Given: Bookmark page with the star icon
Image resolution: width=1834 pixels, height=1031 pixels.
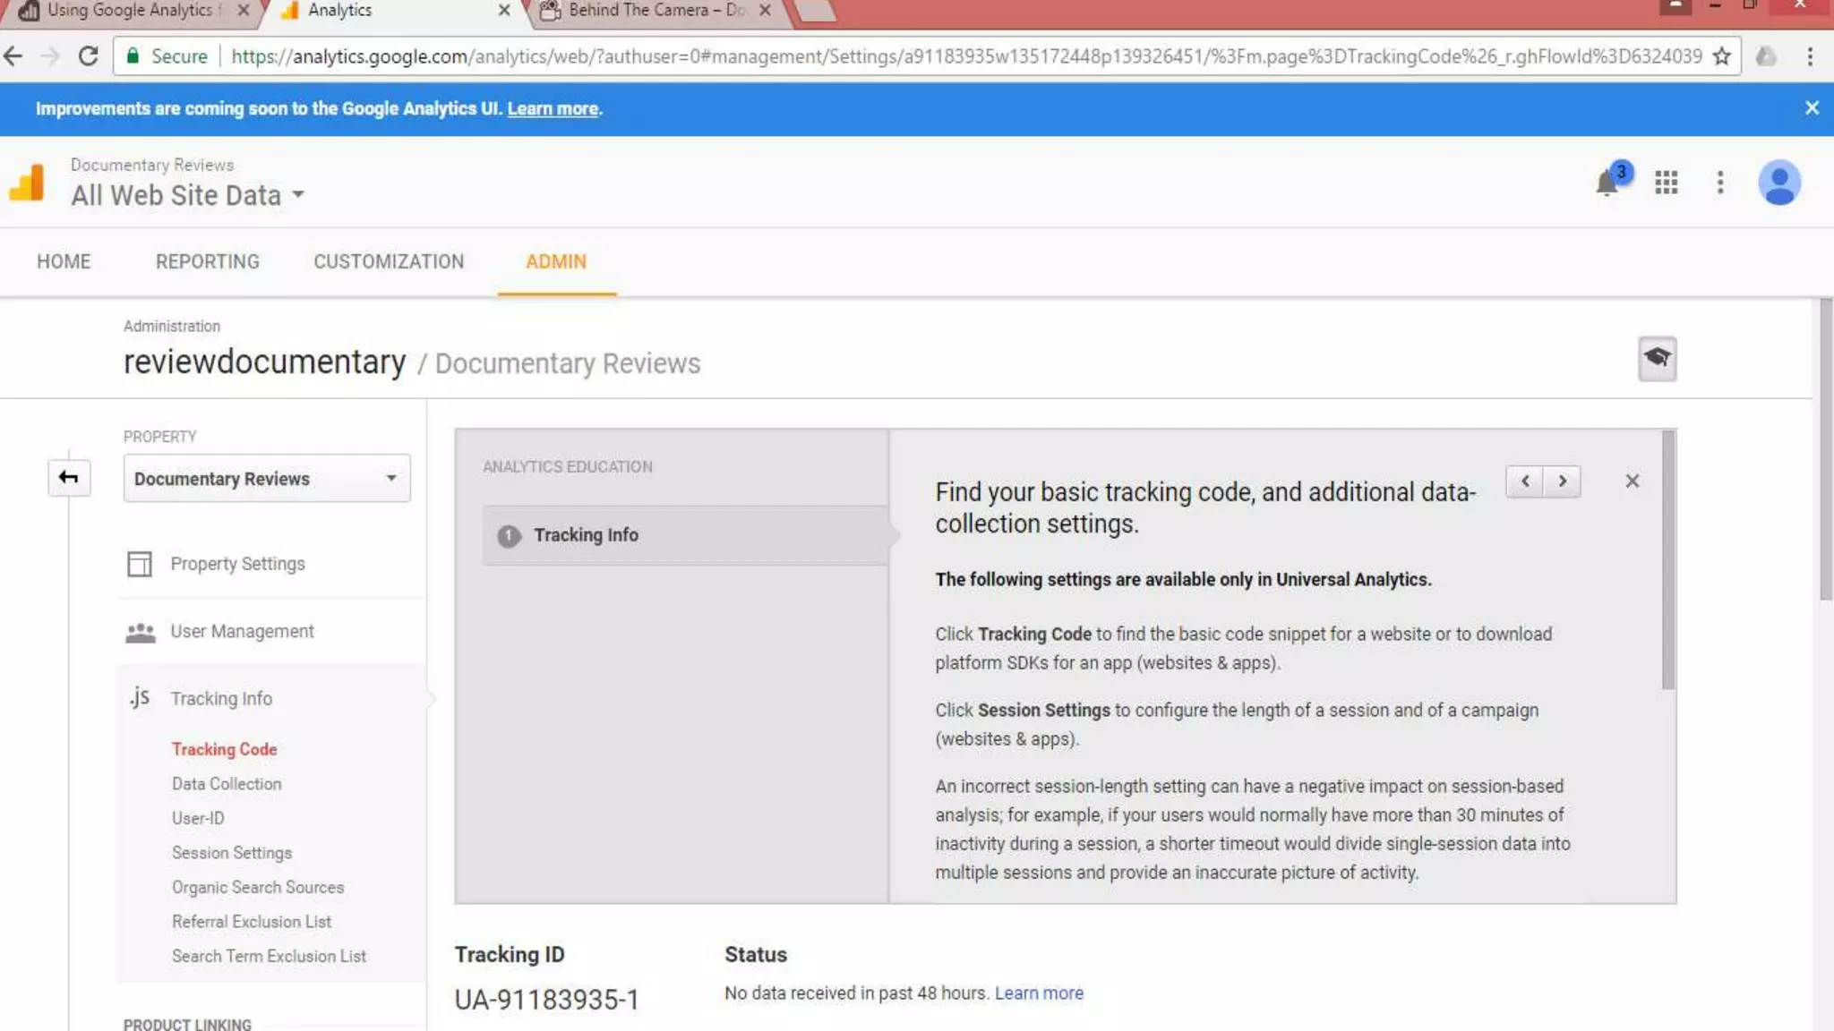Looking at the screenshot, I should (x=1721, y=56).
